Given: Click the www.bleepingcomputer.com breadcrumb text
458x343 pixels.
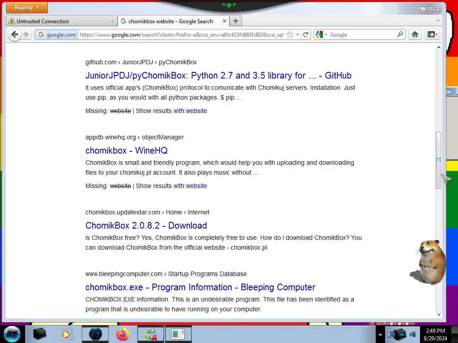Looking at the screenshot, I should [x=166, y=274].
